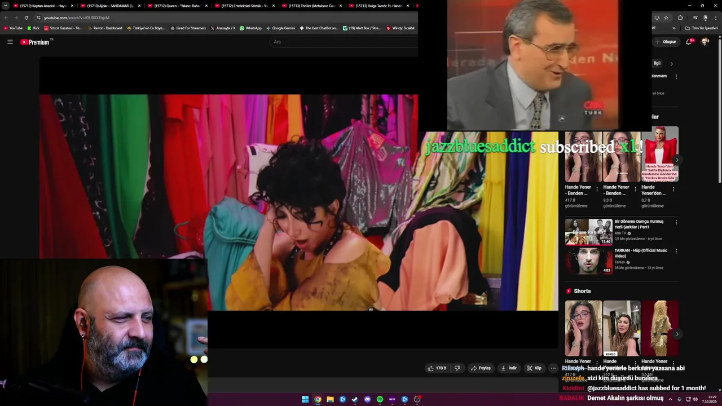Open the Sözcü Gazetesi bookmark
Screen dimensions: 722x406
63,28
